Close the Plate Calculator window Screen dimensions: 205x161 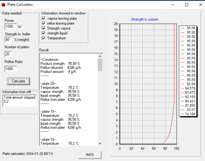199,4
